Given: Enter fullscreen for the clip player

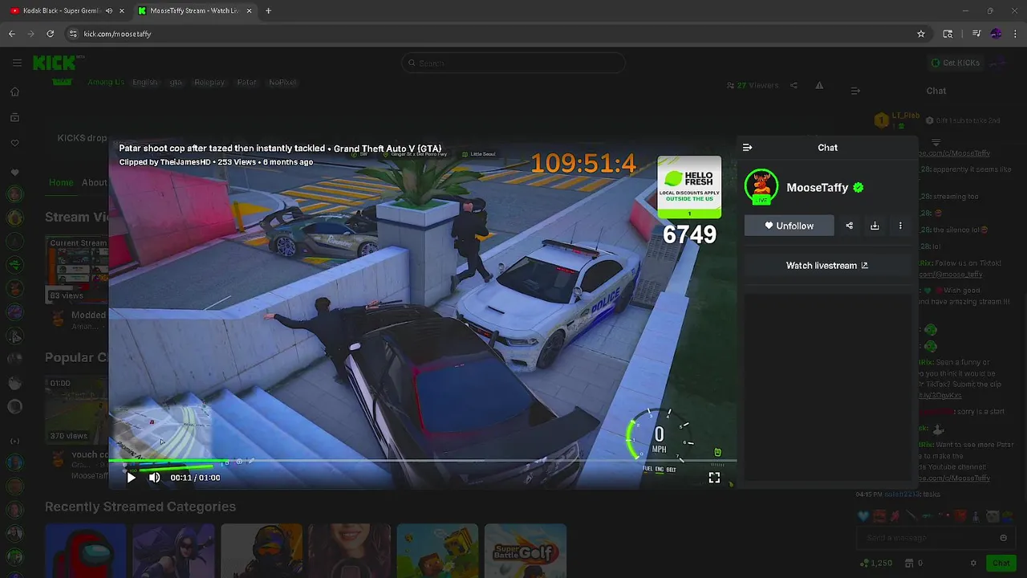Looking at the screenshot, I should [x=714, y=478].
